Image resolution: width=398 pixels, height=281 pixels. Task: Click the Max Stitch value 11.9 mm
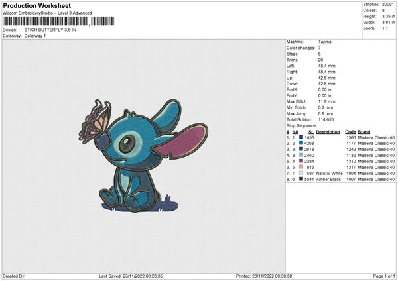326,101
